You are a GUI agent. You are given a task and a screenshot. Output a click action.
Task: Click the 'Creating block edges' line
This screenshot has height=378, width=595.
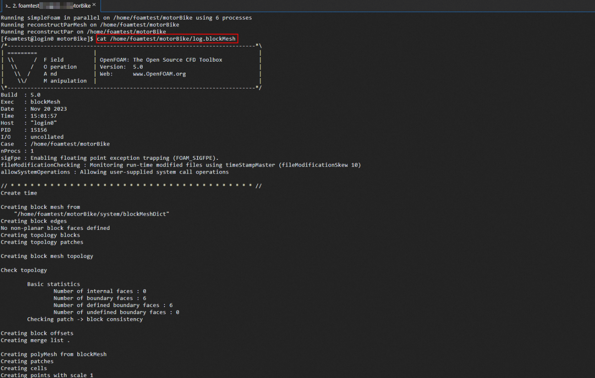[x=34, y=221]
